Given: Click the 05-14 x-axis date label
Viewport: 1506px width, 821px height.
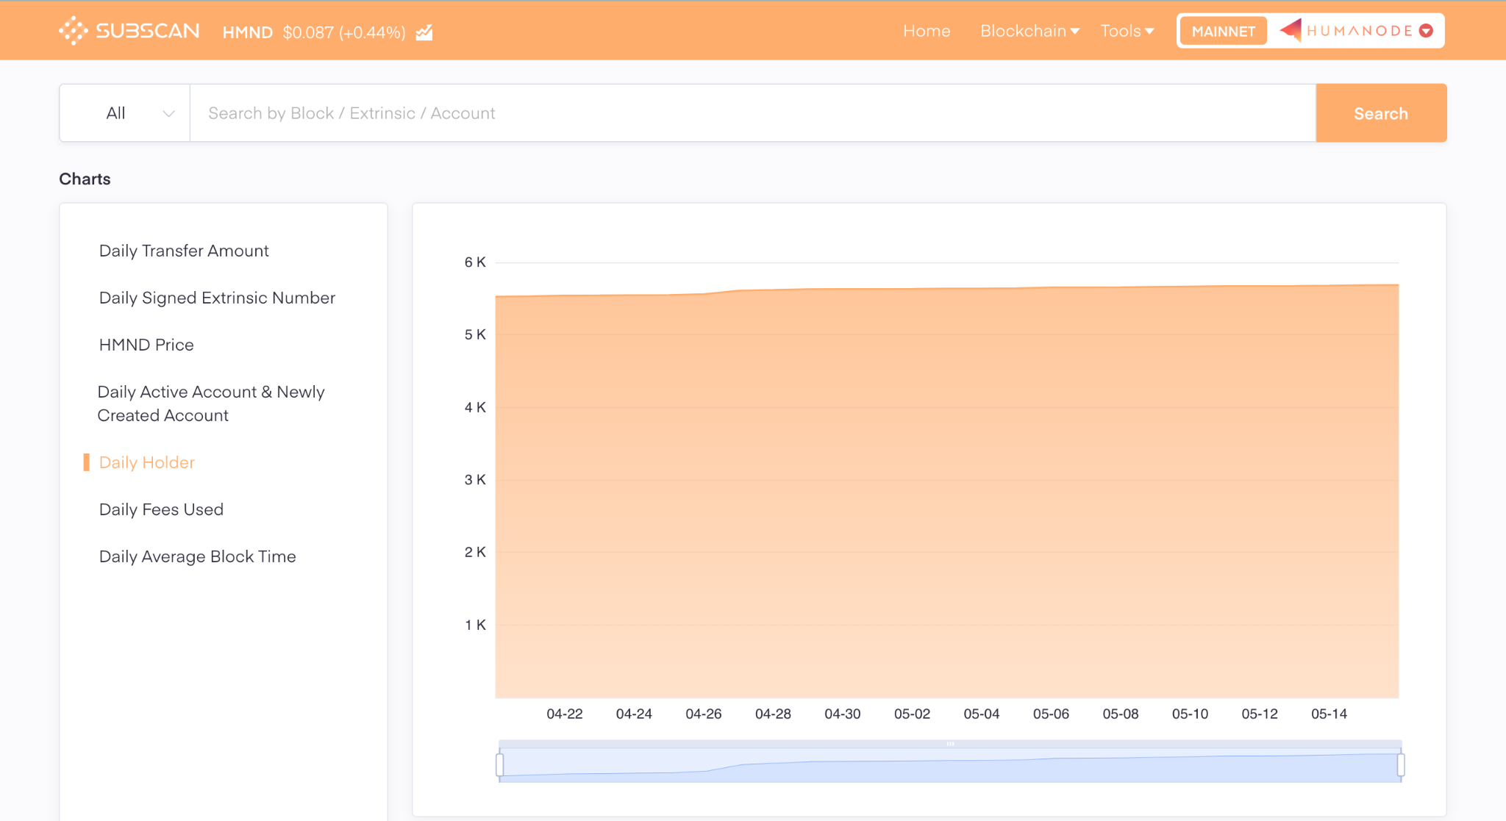Looking at the screenshot, I should tap(1329, 714).
